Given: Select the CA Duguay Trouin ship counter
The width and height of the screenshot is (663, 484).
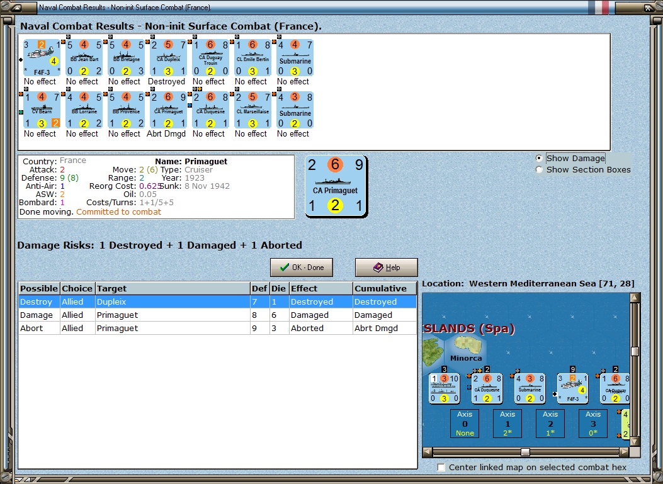Looking at the screenshot, I should click(210, 57).
